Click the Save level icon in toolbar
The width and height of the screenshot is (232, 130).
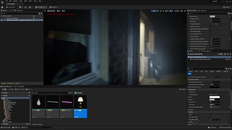pyautogui.click(x=2, y=7)
